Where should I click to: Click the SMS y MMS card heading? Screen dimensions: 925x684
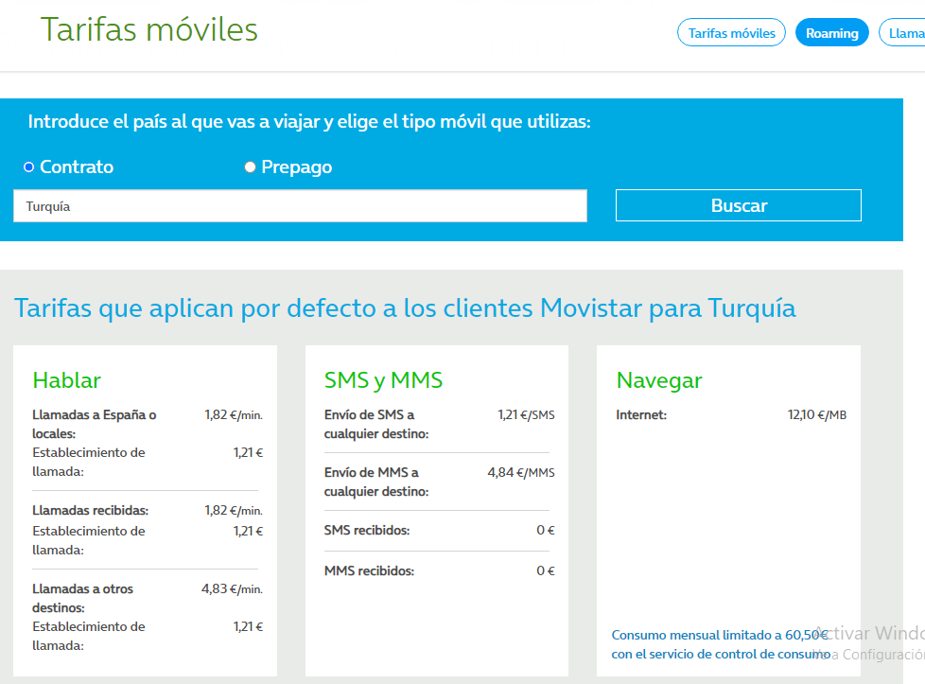(383, 380)
